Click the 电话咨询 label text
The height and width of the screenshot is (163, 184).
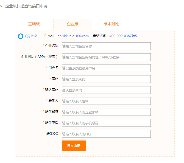(101, 36)
